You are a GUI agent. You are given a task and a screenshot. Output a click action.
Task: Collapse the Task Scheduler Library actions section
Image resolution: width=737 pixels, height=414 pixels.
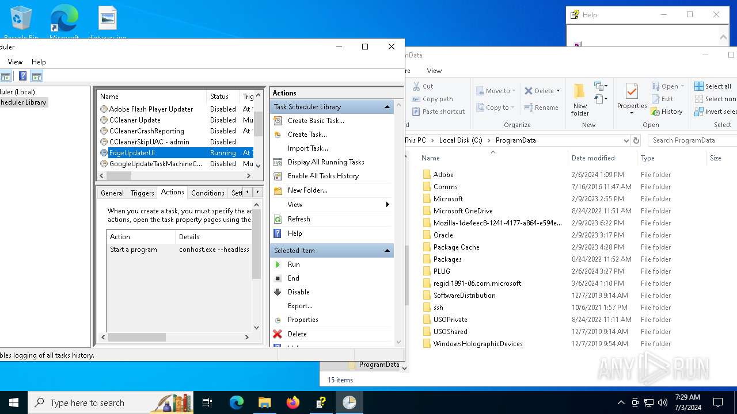[387, 107]
